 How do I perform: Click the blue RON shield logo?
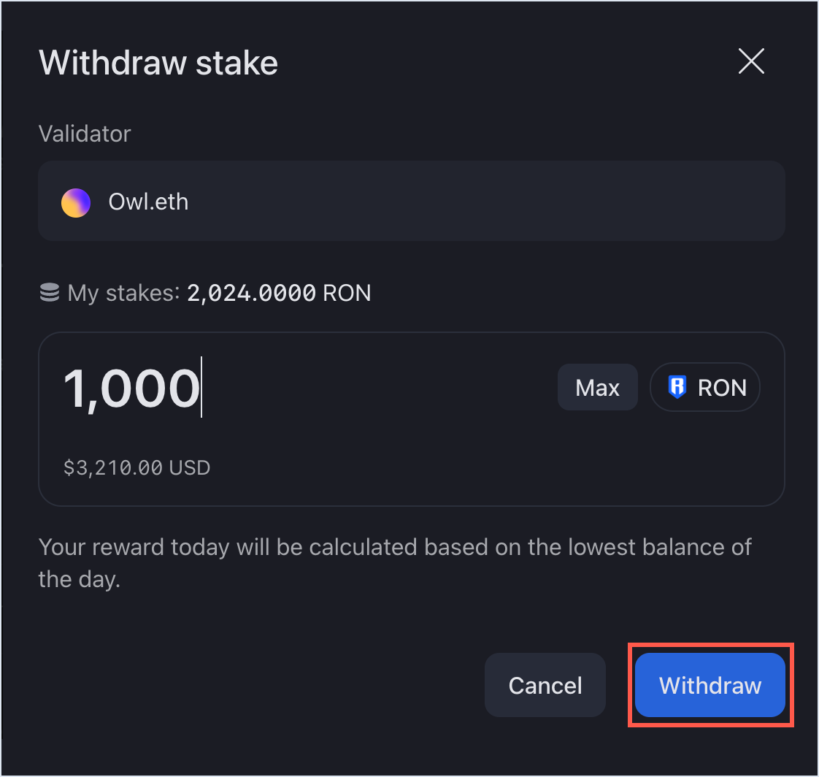(x=677, y=388)
